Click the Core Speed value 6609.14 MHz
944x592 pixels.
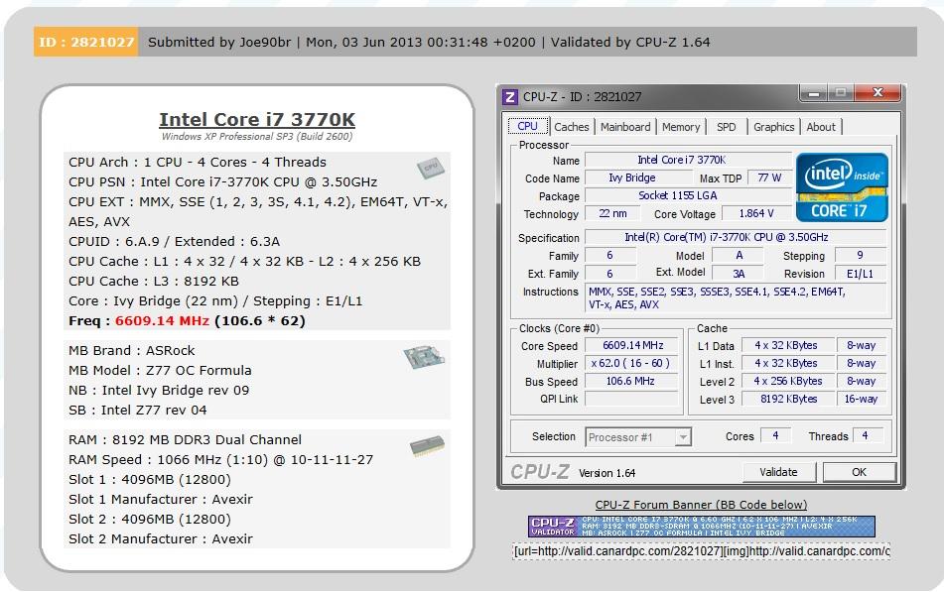click(632, 345)
